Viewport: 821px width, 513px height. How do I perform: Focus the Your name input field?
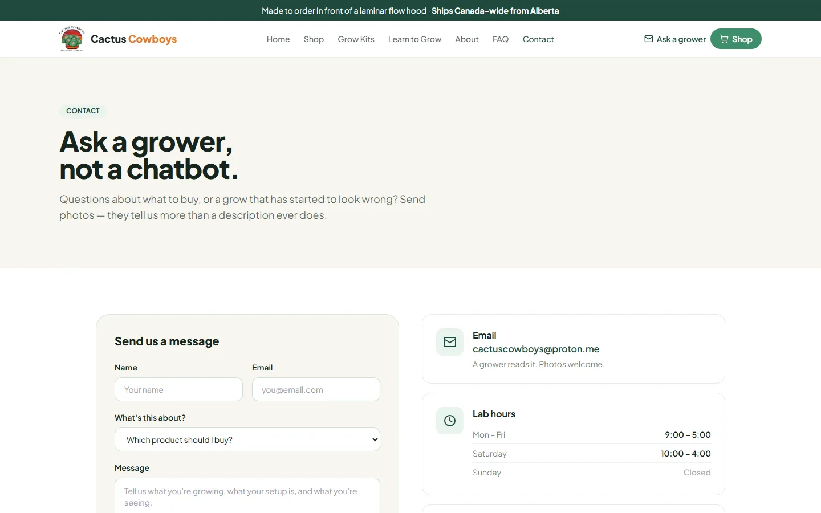point(178,389)
